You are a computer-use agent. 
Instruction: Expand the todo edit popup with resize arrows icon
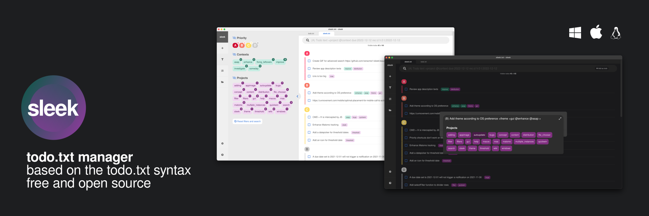click(x=560, y=118)
